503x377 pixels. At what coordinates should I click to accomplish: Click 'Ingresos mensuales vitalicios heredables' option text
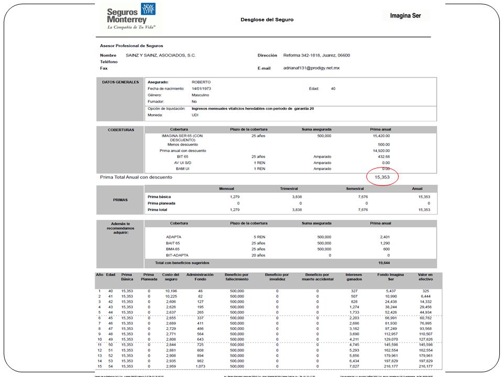pyautogui.click(x=253, y=109)
